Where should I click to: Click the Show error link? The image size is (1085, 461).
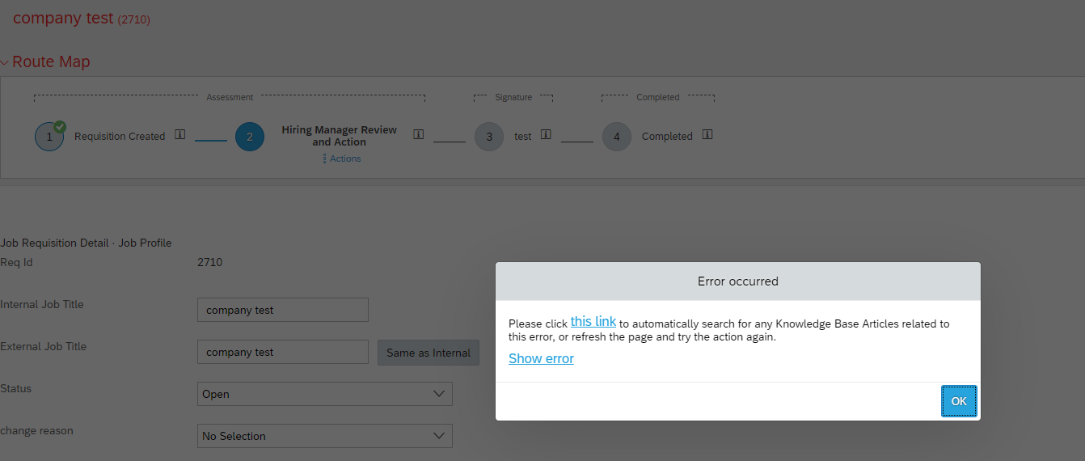541,358
